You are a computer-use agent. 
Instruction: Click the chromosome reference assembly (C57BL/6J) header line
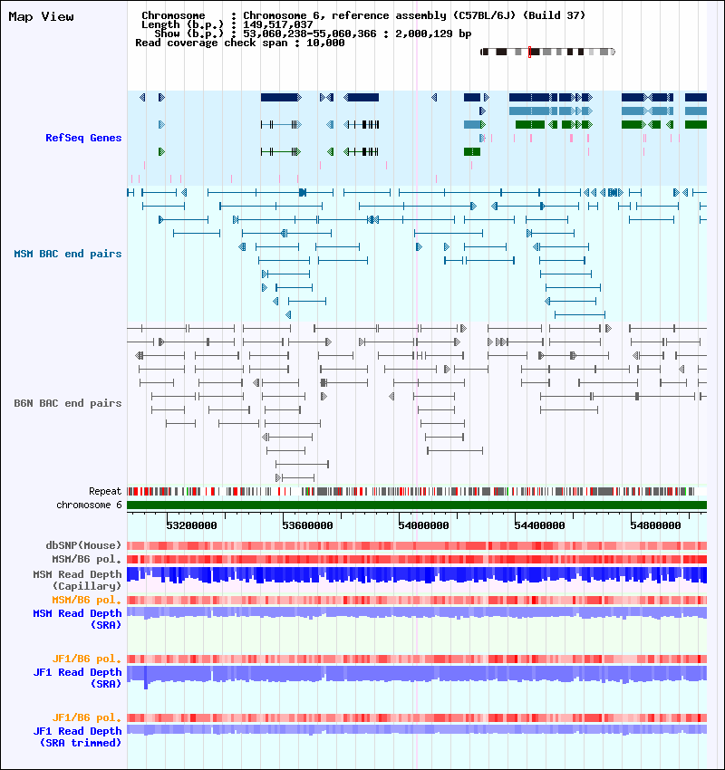[363, 15]
